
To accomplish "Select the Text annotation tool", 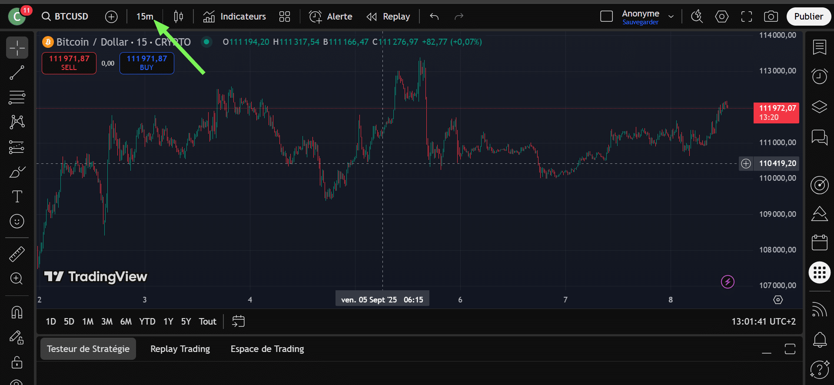I will click(17, 196).
